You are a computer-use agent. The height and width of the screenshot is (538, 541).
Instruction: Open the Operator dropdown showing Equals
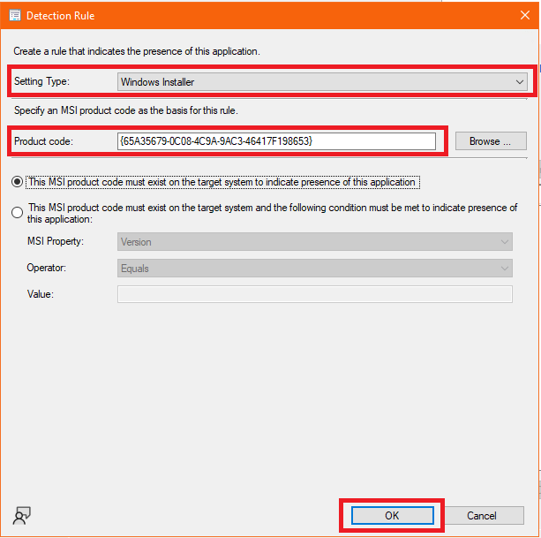click(x=314, y=269)
